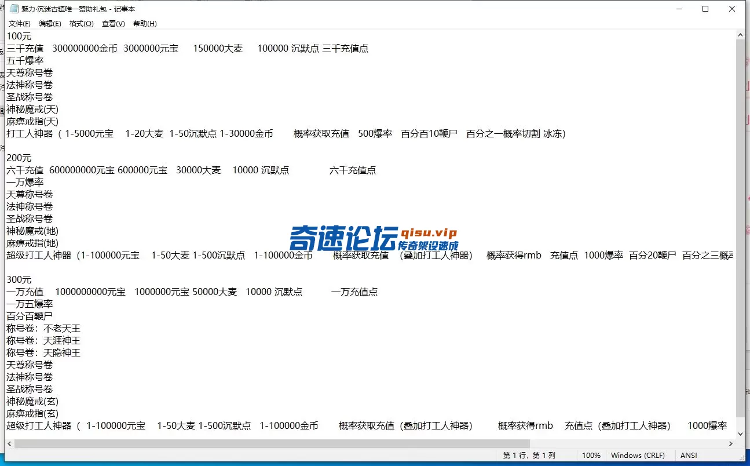The width and height of the screenshot is (750, 466).
Task: Click the 称号卷：天隐神王 line
Action: tap(43, 353)
